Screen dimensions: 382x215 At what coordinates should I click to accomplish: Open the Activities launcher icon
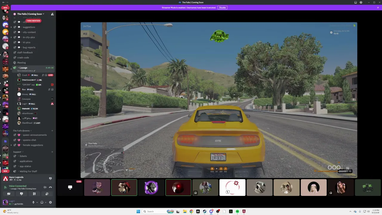coord(34,194)
